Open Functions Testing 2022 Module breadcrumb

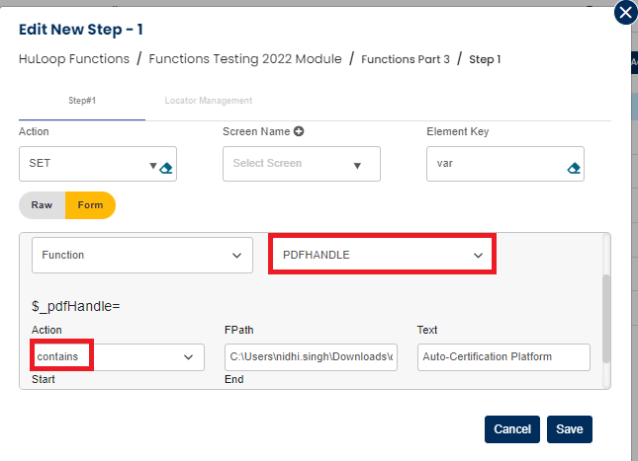coord(245,59)
